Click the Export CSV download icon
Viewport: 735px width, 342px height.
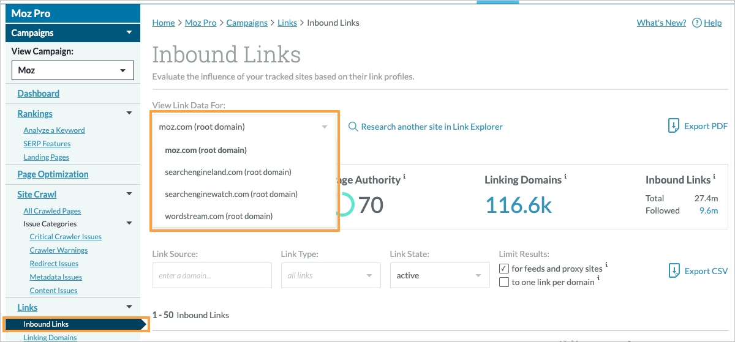674,271
